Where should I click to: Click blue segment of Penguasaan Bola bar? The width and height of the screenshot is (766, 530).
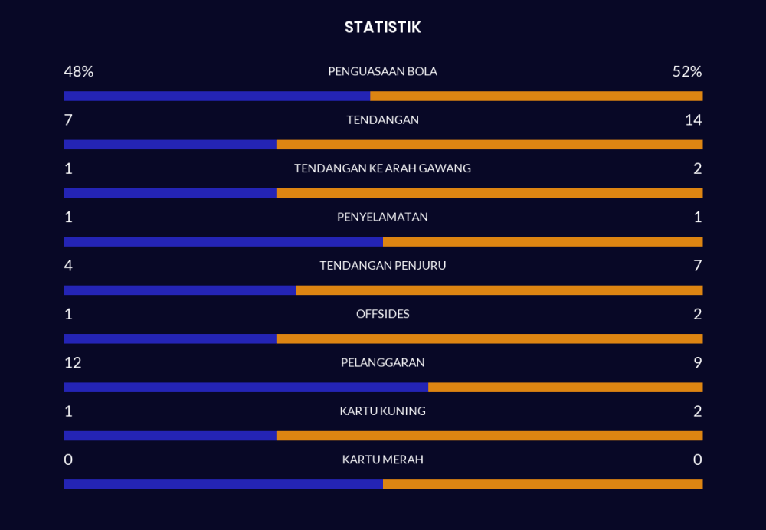point(217,97)
